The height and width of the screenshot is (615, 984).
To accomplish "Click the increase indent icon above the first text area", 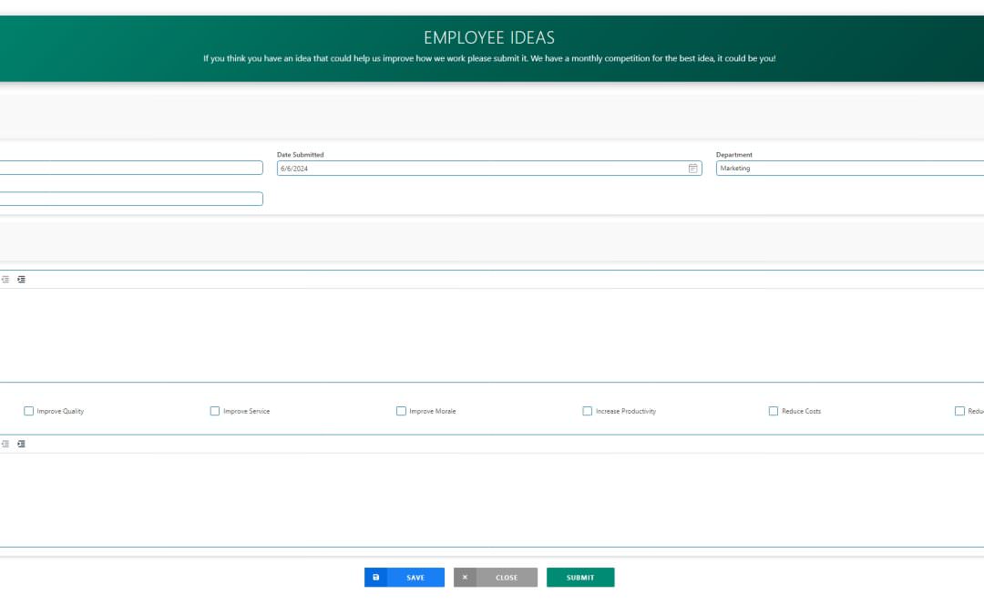I will point(21,279).
